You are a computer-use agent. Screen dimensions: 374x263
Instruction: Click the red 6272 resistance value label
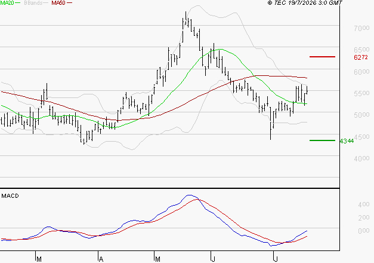pyautogui.click(x=361, y=57)
